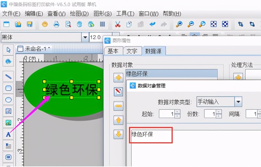Open the 手动输入 data type dropdown
261x167 pixels.
238,101
